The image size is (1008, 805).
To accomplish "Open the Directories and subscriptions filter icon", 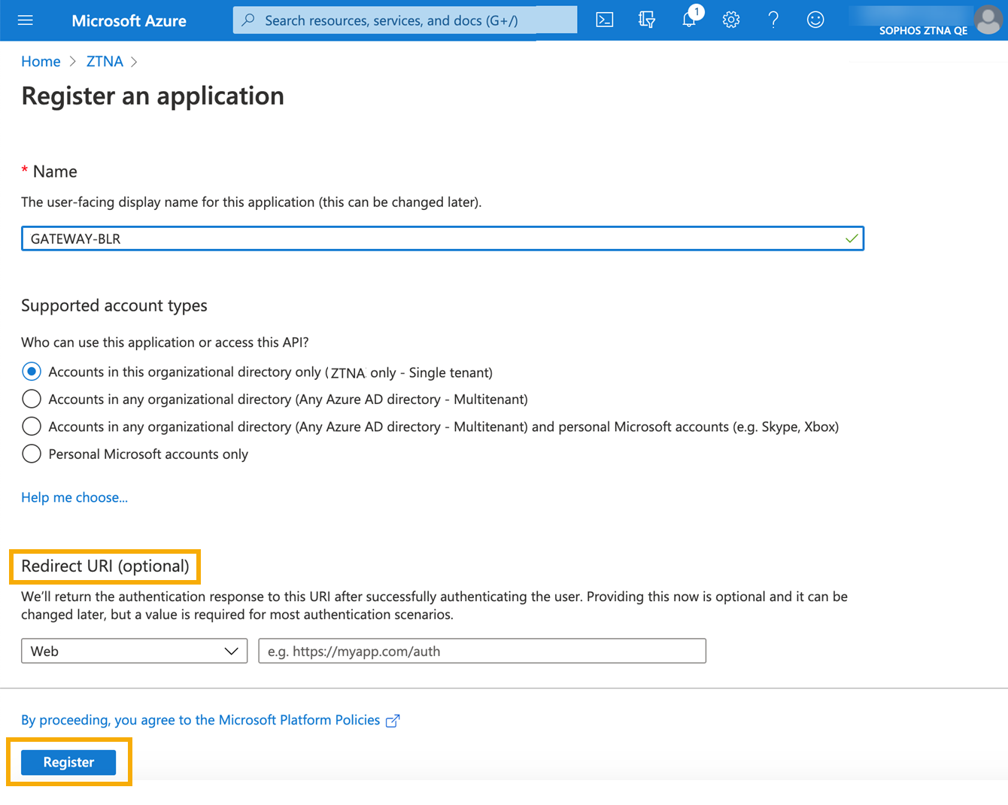I will point(646,20).
